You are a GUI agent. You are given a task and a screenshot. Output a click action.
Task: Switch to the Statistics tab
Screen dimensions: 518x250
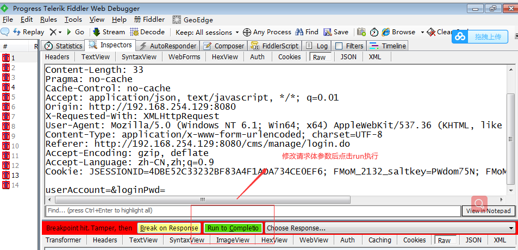(63, 46)
